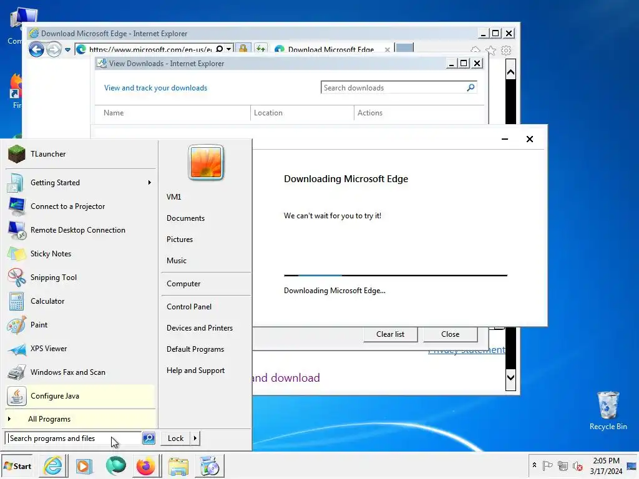Open Computer from Start menu
The width and height of the screenshot is (639, 479).
pyautogui.click(x=183, y=284)
